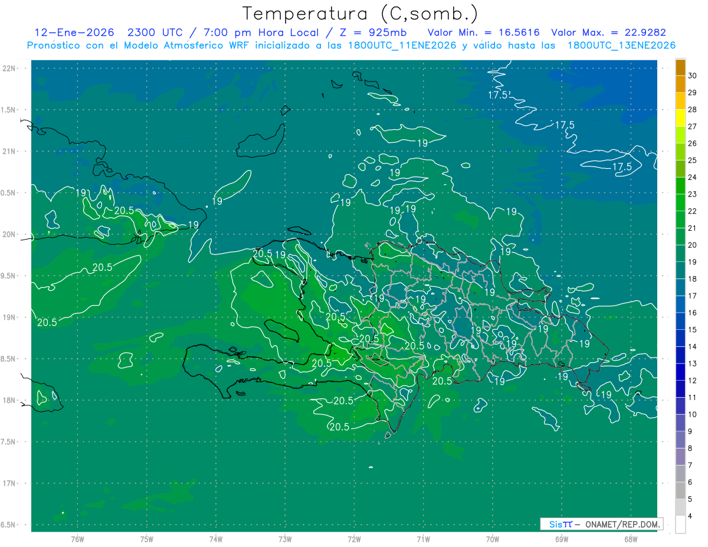This screenshot has height=547, width=708.
Task: Click the brown colorbar swatch above 30
Action: click(680, 67)
